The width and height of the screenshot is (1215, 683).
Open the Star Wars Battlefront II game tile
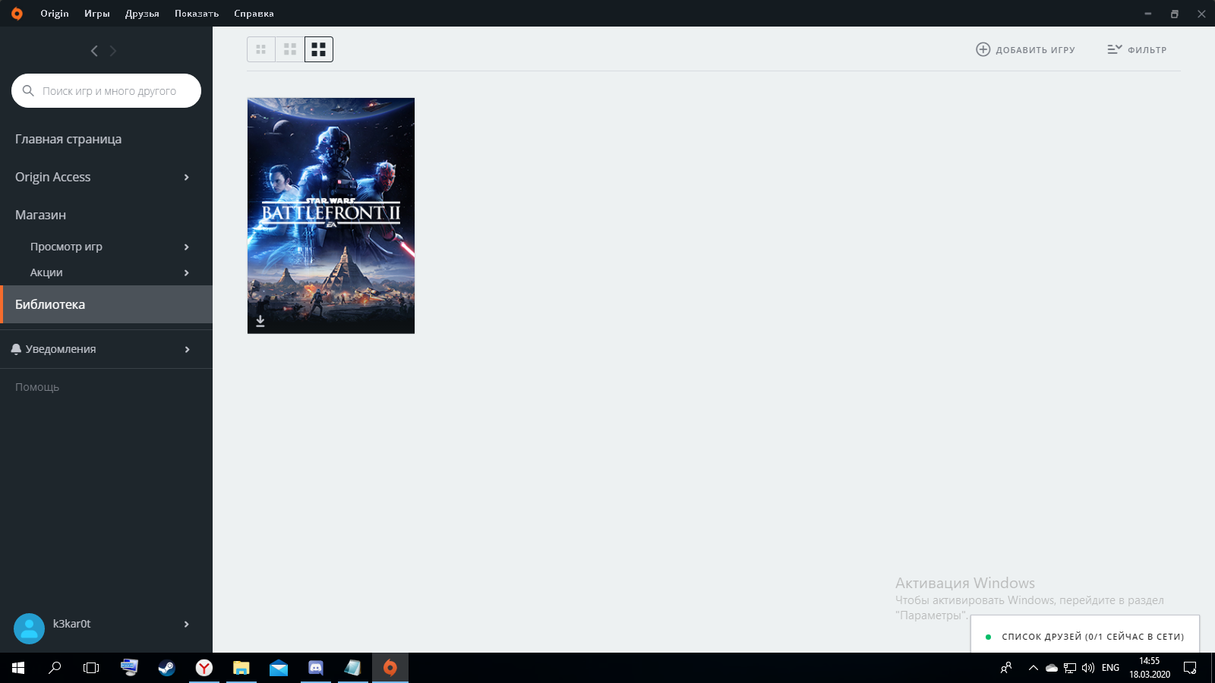331,216
